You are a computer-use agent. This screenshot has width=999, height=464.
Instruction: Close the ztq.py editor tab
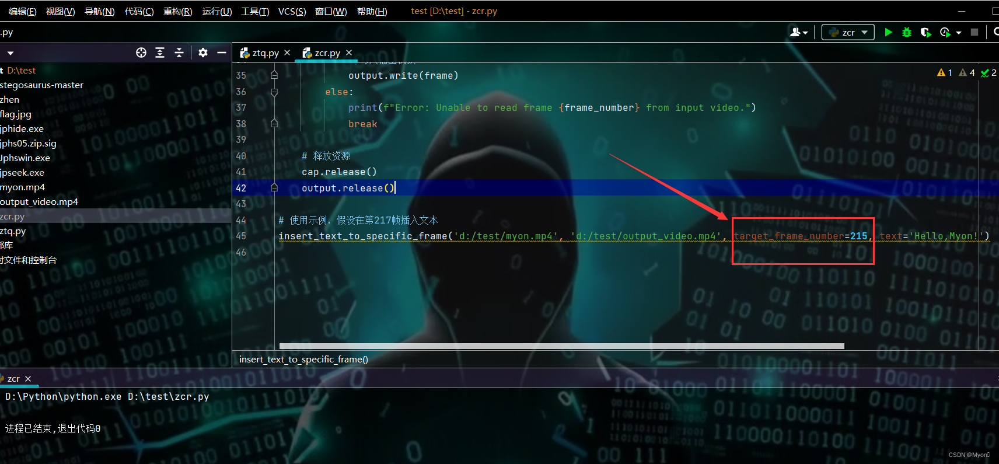click(287, 53)
